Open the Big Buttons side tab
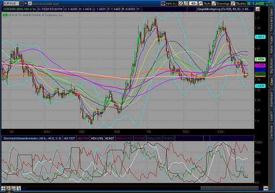Screen dimensions: 275x193 click(x=271, y=66)
